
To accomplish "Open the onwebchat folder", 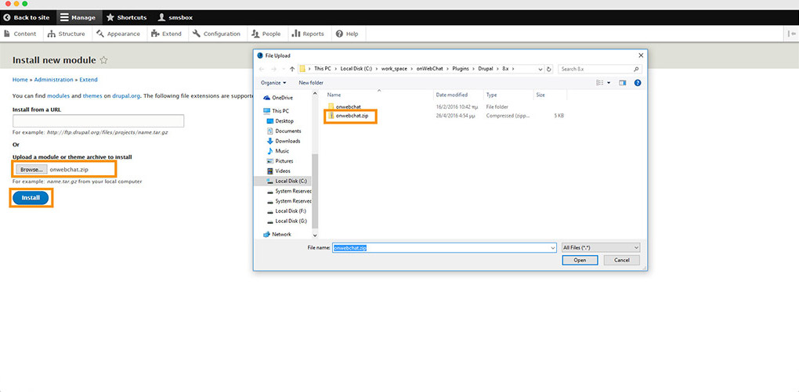I will (x=347, y=106).
